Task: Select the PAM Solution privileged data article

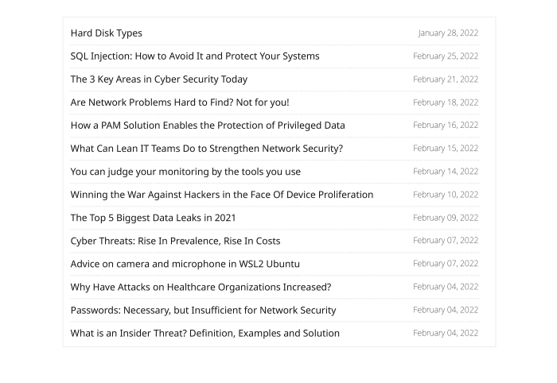Action: (x=208, y=126)
